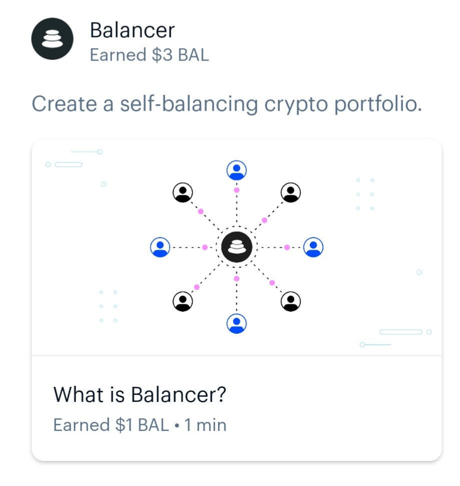Click the pink dot left of the right user icon

[x=287, y=247]
